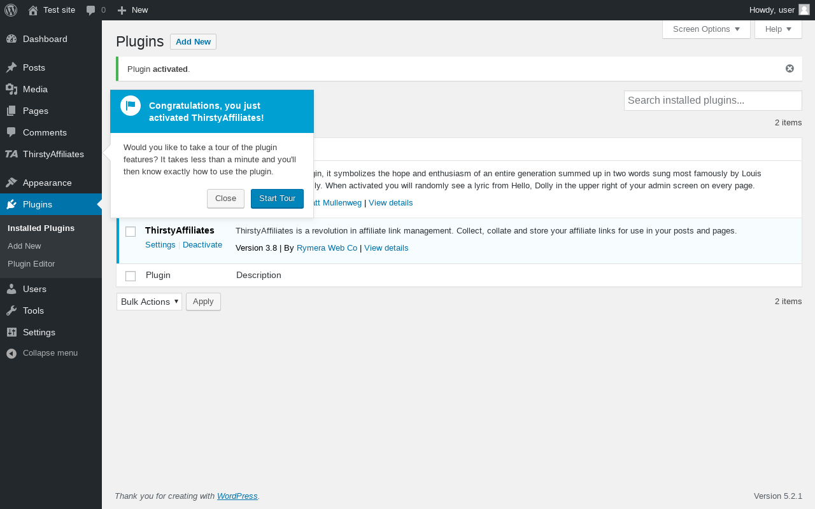
Task: Click the Users person icon
Action: (x=11, y=289)
